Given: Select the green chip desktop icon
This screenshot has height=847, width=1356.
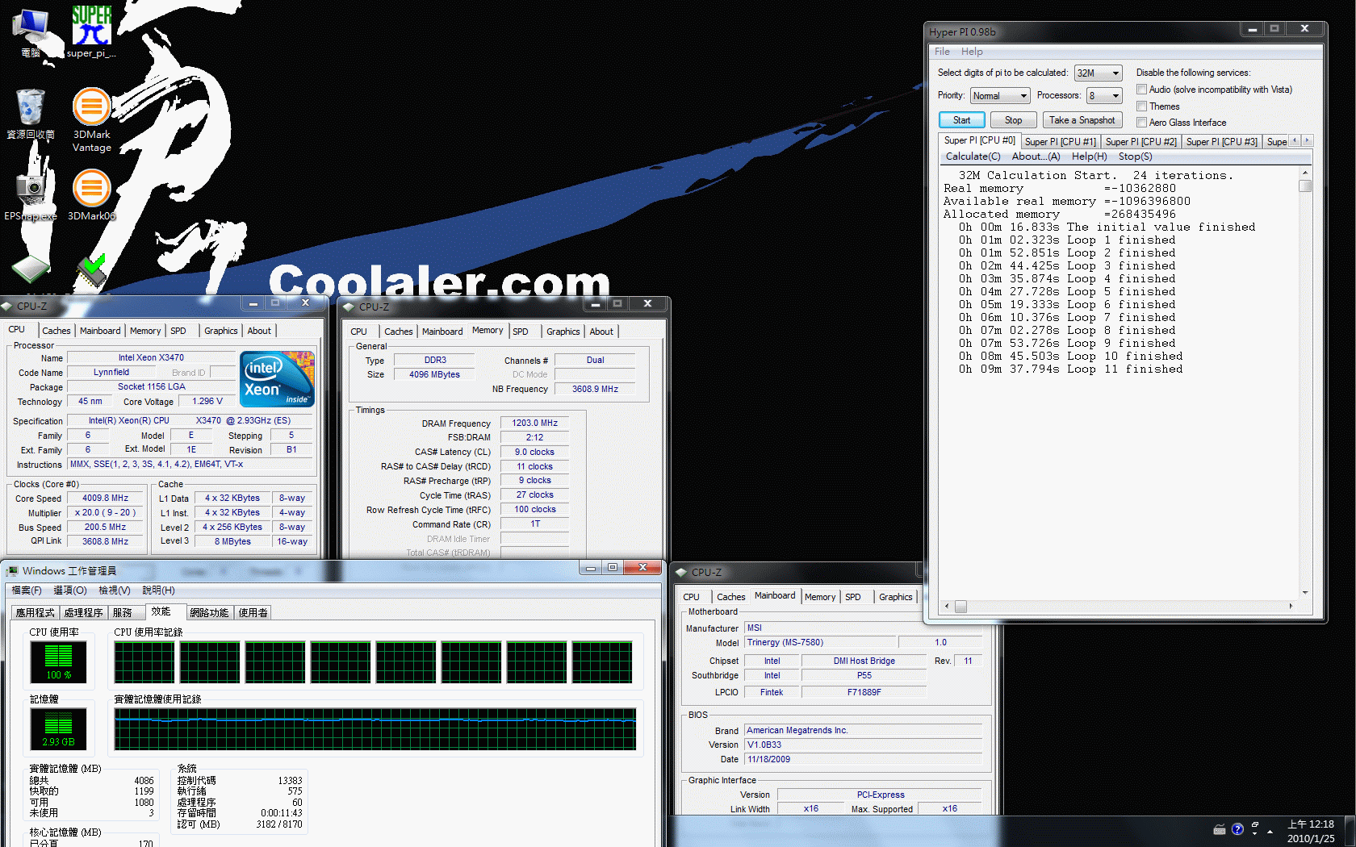Looking at the screenshot, I should [31, 271].
